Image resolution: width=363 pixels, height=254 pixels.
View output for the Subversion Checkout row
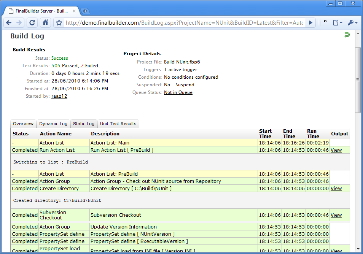pos(336,215)
